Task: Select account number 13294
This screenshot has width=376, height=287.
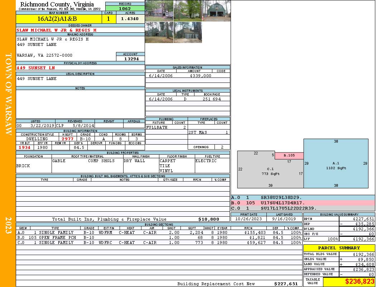Action: tap(131, 58)
